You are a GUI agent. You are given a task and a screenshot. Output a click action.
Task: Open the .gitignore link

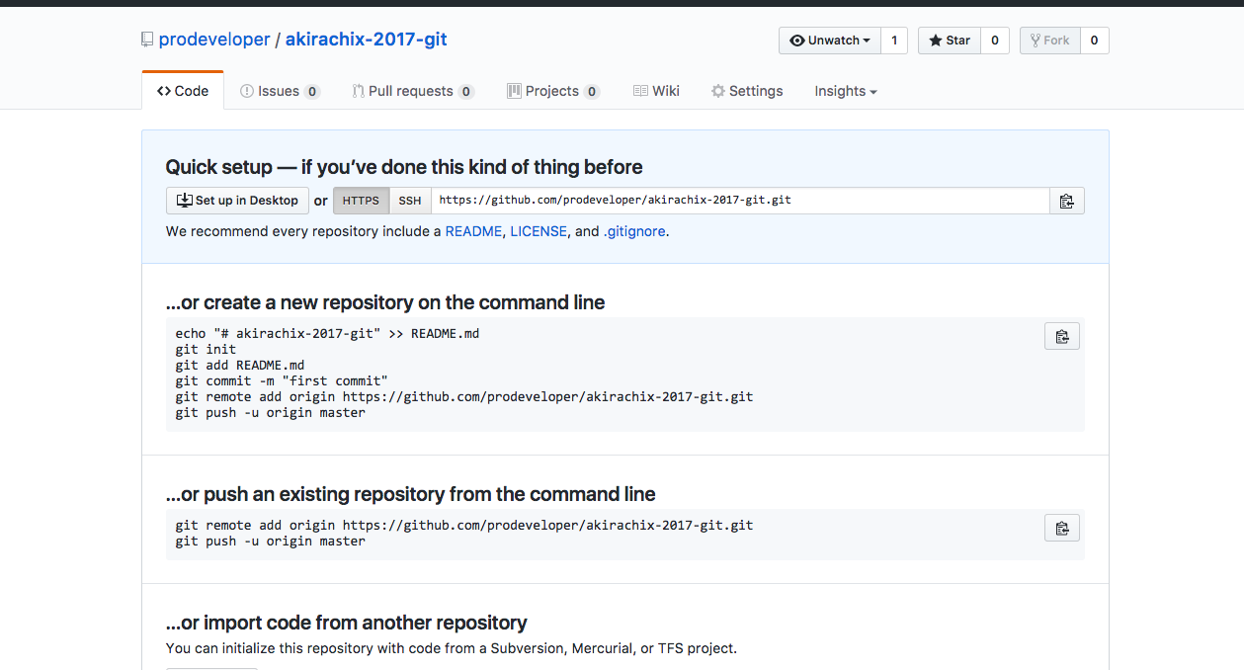(634, 231)
